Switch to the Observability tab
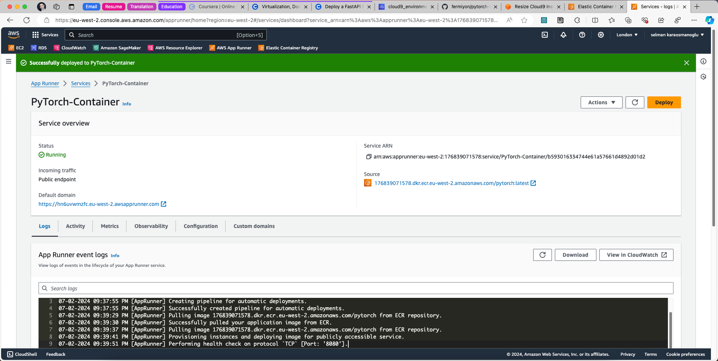 click(151, 226)
